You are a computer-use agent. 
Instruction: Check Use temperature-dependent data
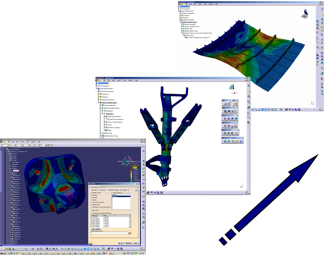[x=92, y=213]
